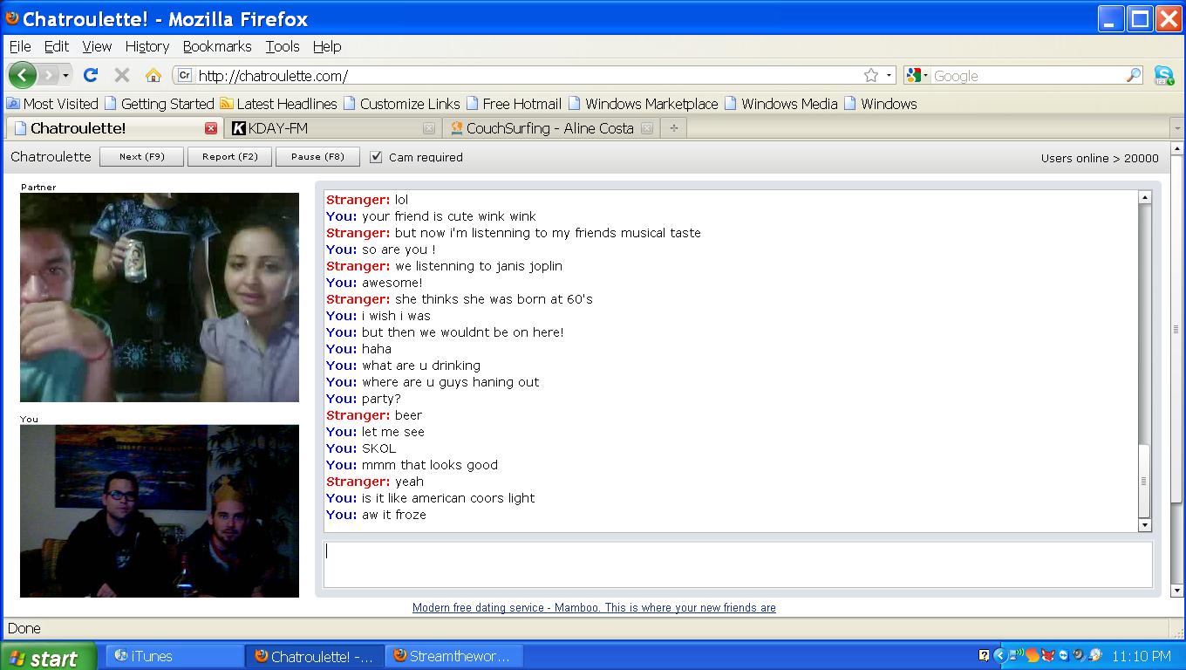Switch to the KDAY-FM tab
Image resolution: width=1186 pixels, height=670 pixels.
333,128
